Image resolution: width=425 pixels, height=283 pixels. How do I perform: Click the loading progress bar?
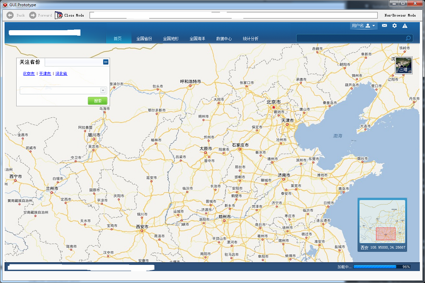click(x=382, y=267)
